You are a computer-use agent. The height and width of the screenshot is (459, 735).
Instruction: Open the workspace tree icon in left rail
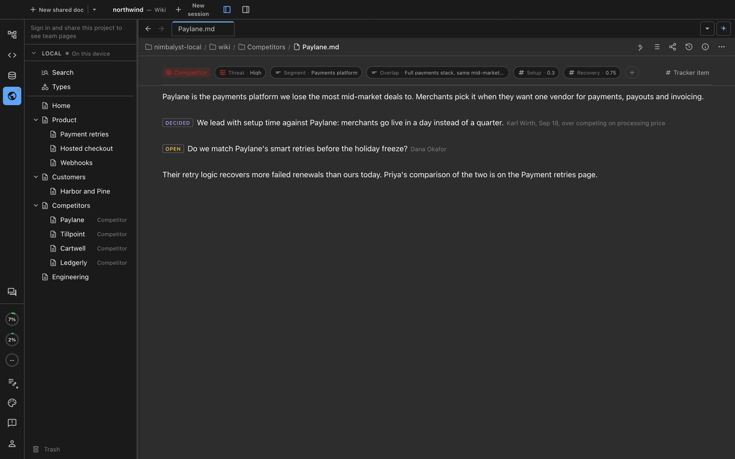12,34
